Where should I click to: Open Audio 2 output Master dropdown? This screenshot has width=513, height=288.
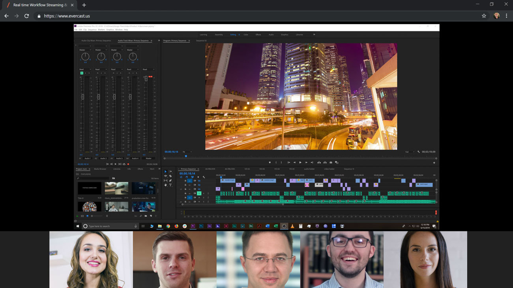point(101,50)
